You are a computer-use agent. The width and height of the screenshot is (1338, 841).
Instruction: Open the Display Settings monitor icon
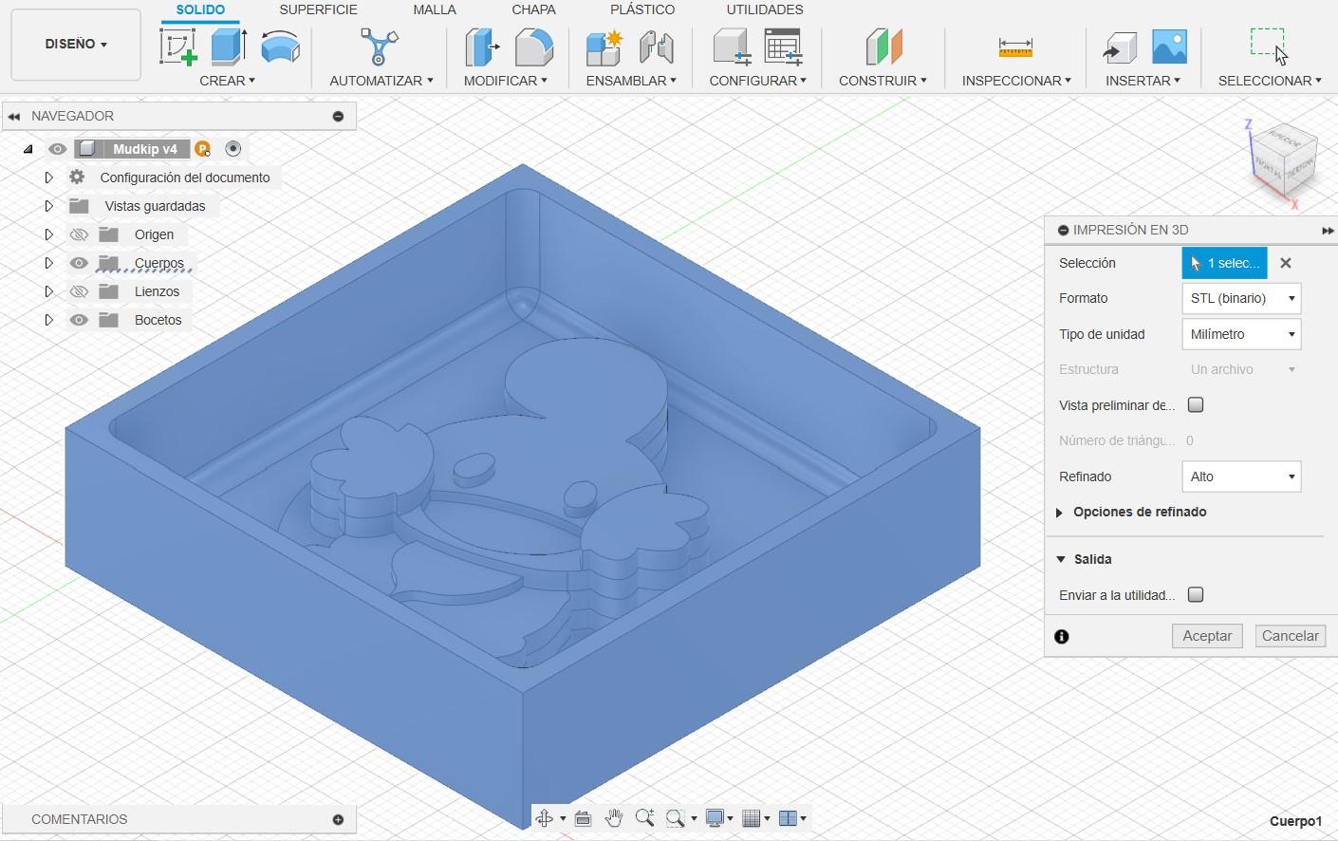point(715,818)
